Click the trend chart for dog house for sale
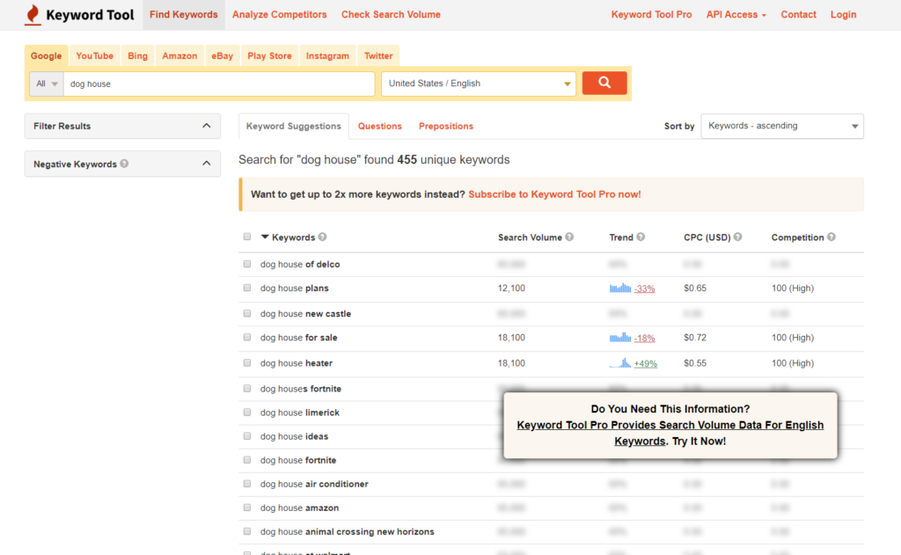The height and width of the screenshot is (555, 901). (620, 337)
